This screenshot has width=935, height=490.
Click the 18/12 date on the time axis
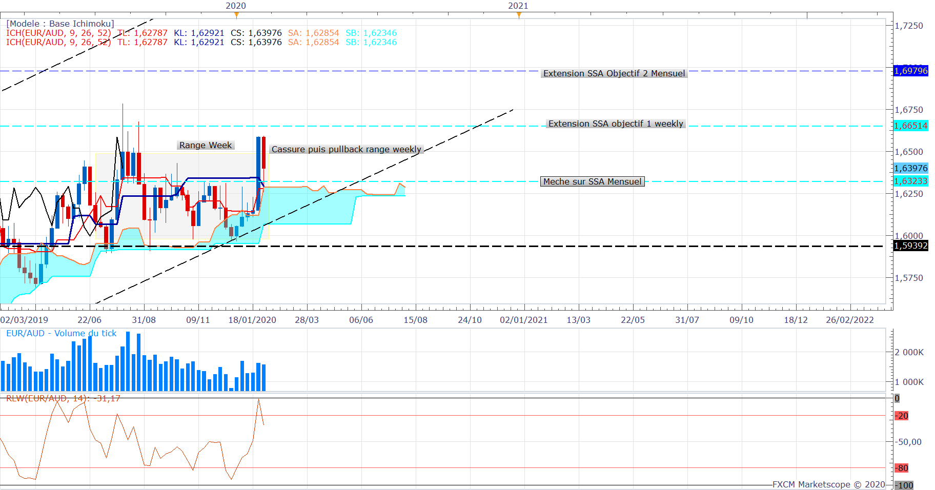tap(796, 320)
